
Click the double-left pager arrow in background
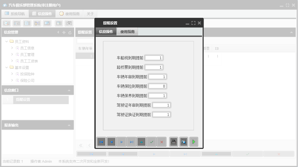(81, 145)
